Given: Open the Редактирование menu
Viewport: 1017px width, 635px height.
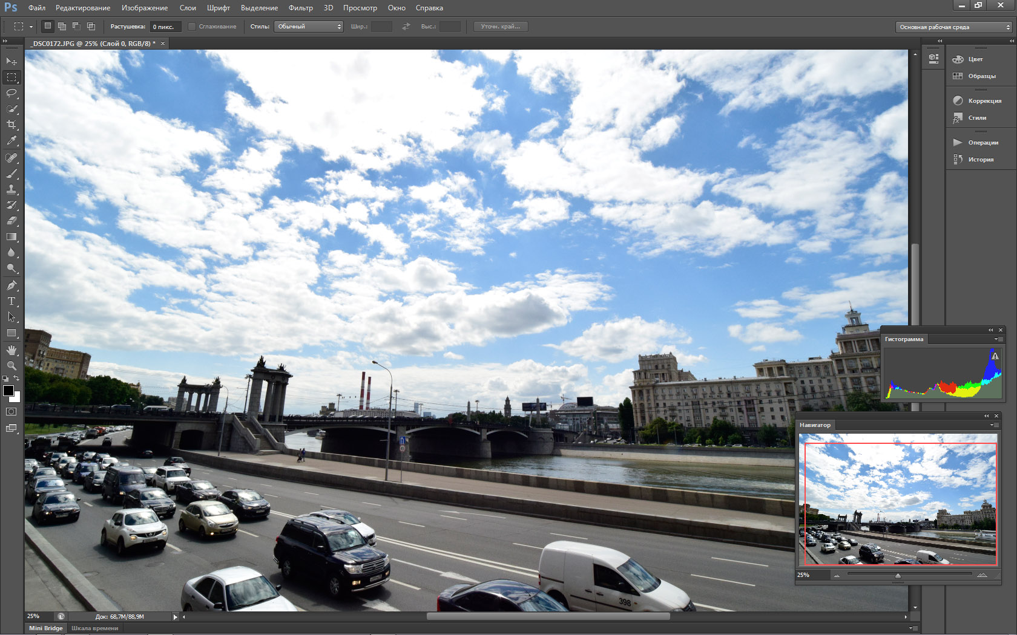Looking at the screenshot, I should point(83,8).
